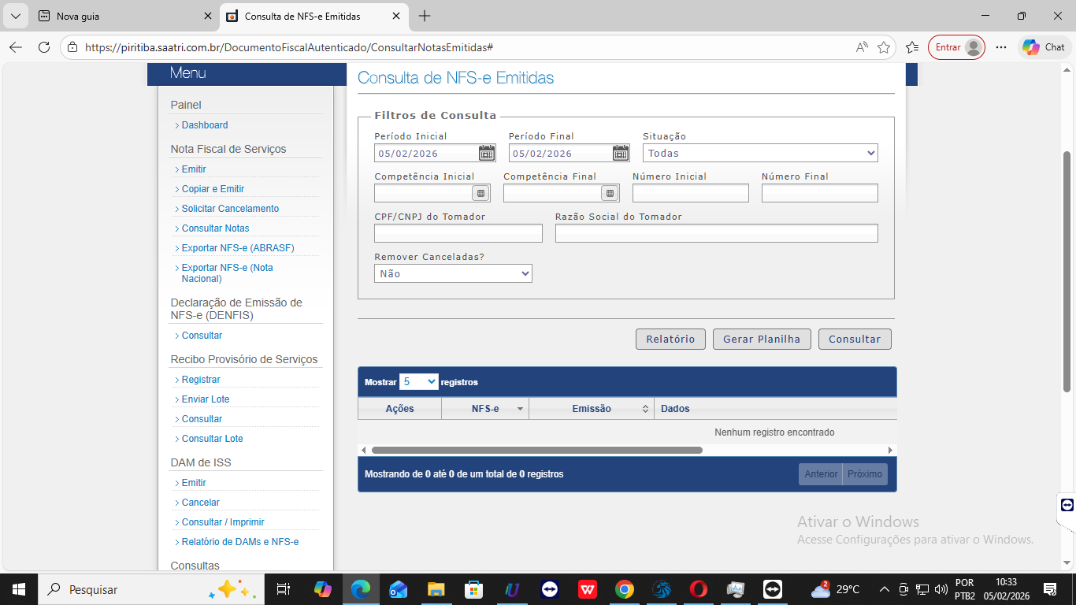Add page to favorites with star icon
Viewport: 1076px width, 605px height.
click(x=884, y=47)
